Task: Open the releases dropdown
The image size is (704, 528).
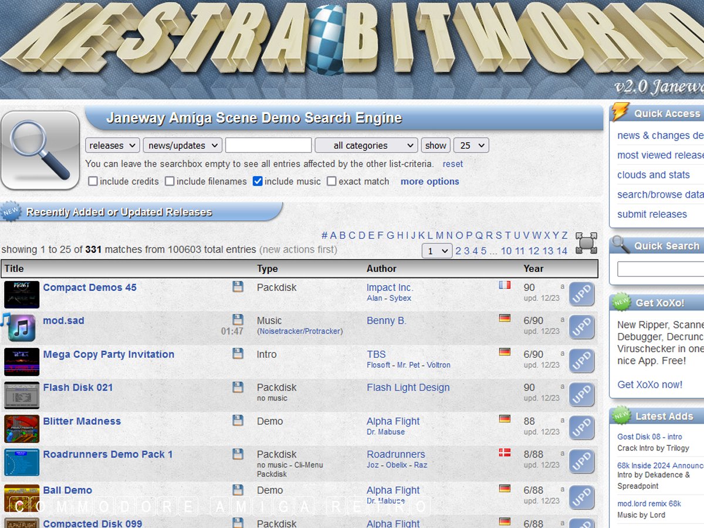Action: click(x=113, y=145)
